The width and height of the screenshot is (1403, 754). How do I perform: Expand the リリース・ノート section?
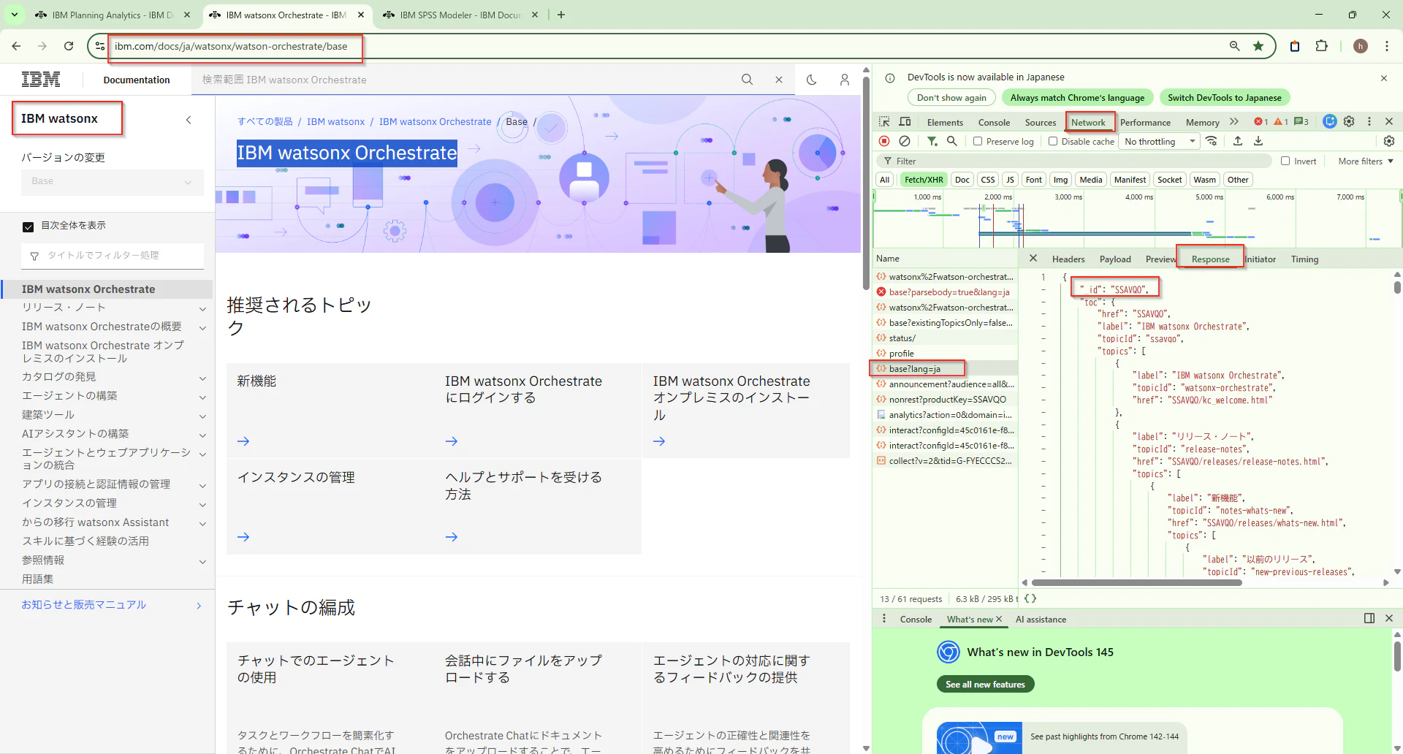202,309
